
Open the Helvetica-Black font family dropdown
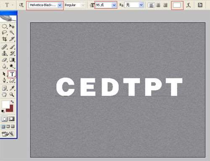[x=60, y=5]
